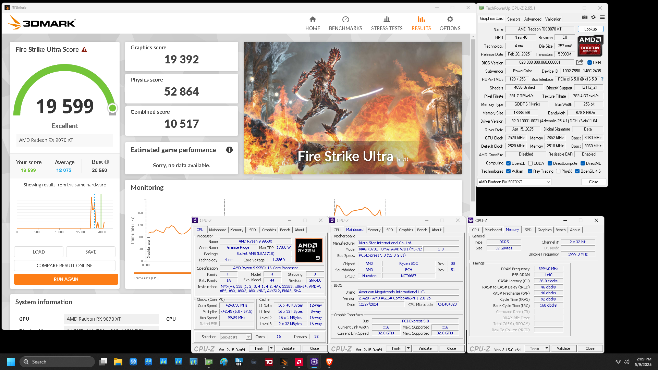Open the GPU selection dropdown in GPU-Z

[x=514, y=182]
